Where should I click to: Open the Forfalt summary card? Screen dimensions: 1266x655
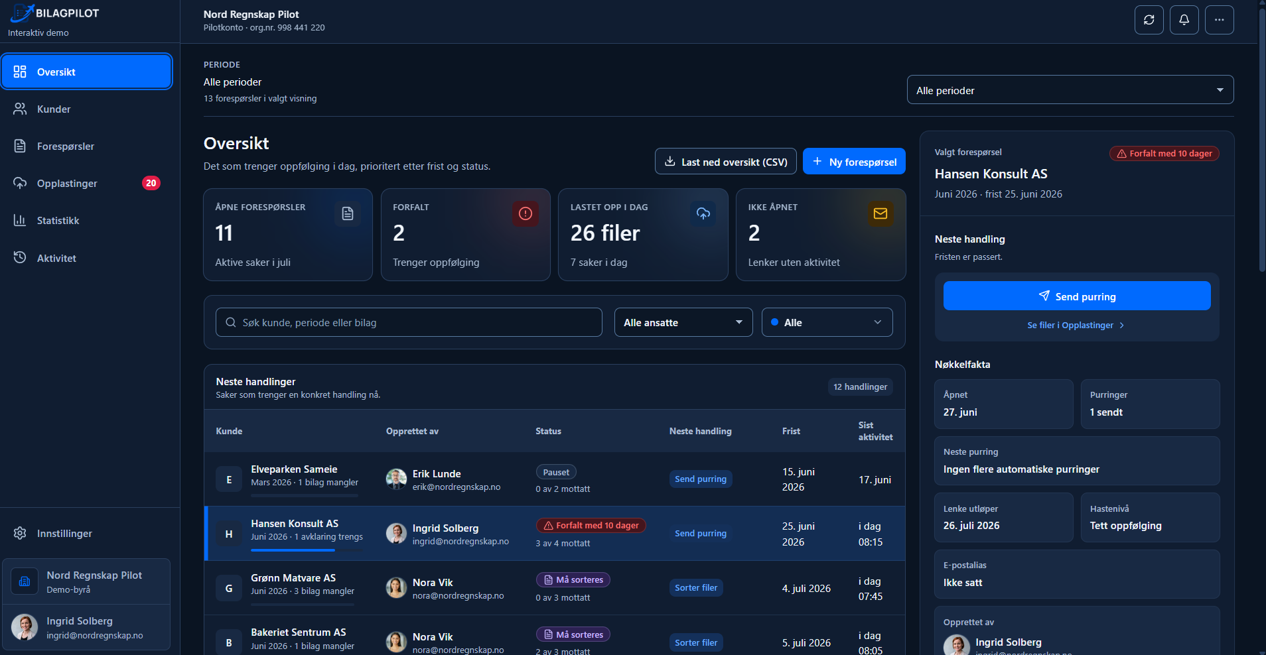(466, 235)
